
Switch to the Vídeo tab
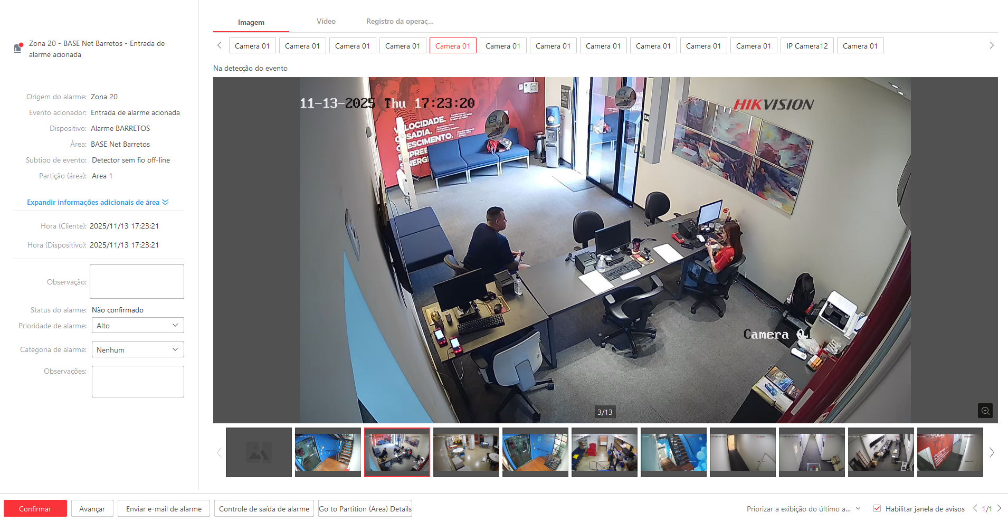pyautogui.click(x=326, y=22)
